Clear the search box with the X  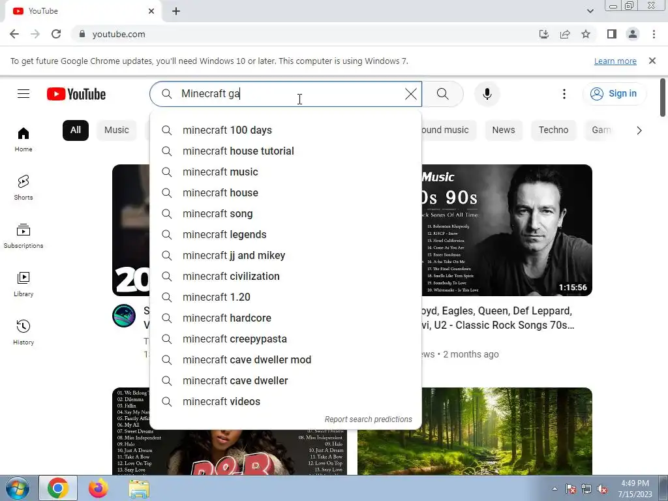tap(411, 94)
